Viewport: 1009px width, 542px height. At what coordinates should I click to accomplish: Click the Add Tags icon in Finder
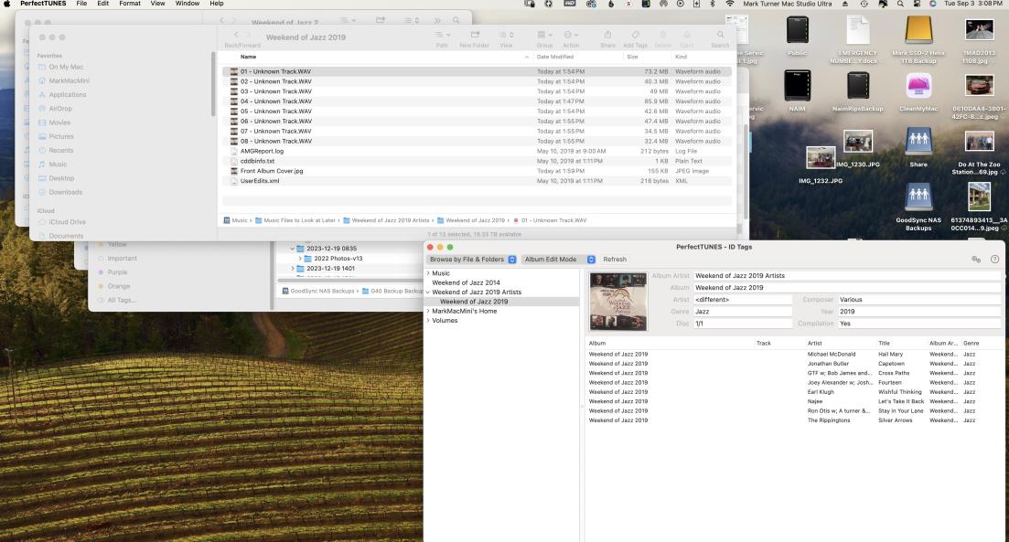pyautogui.click(x=635, y=35)
